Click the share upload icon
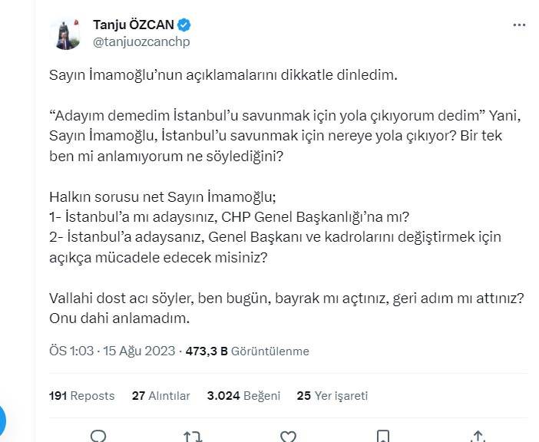Screen dimensions: 539x442 point(478,437)
